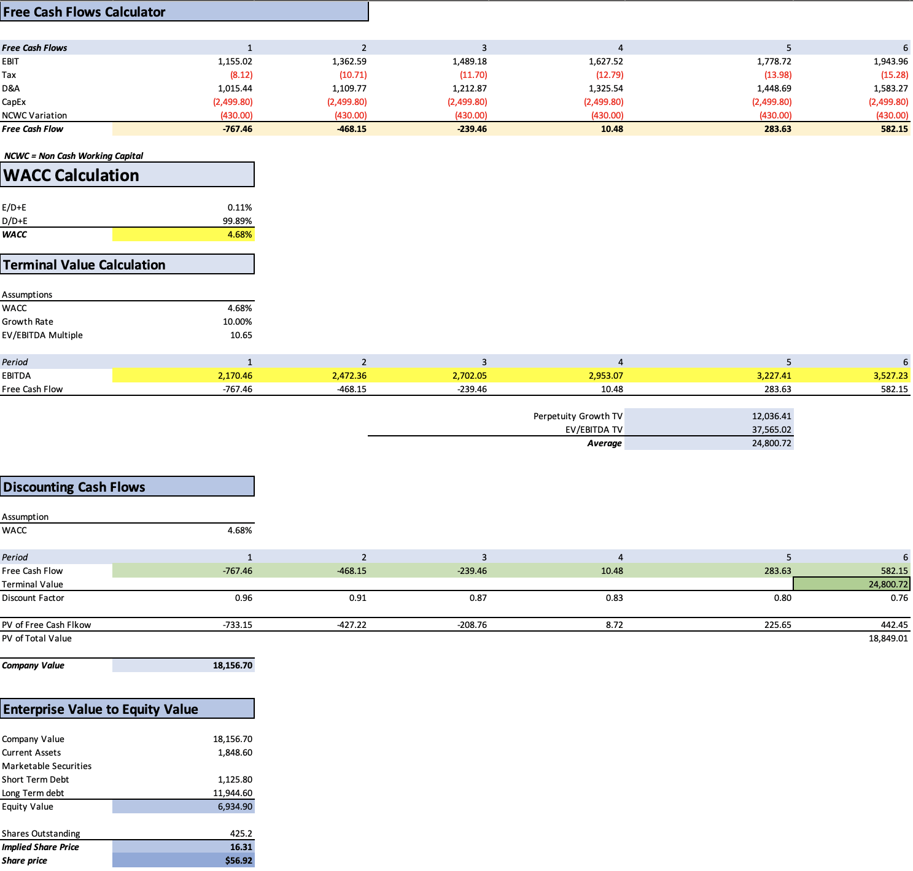Click the Shares Outstanding value 425.2
The image size is (913, 871).
241,834
